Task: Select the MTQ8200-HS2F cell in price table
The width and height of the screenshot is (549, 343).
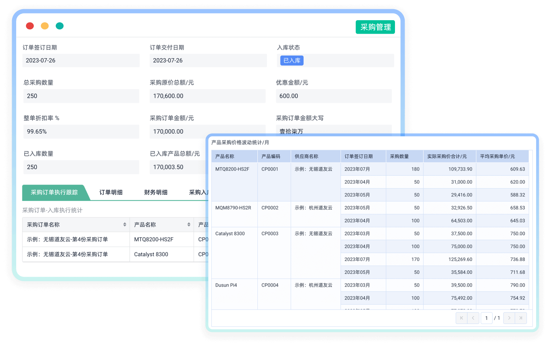Action: point(232,169)
